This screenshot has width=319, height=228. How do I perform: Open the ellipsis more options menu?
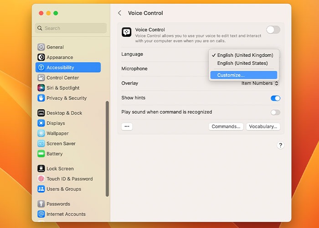click(x=127, y=126)
